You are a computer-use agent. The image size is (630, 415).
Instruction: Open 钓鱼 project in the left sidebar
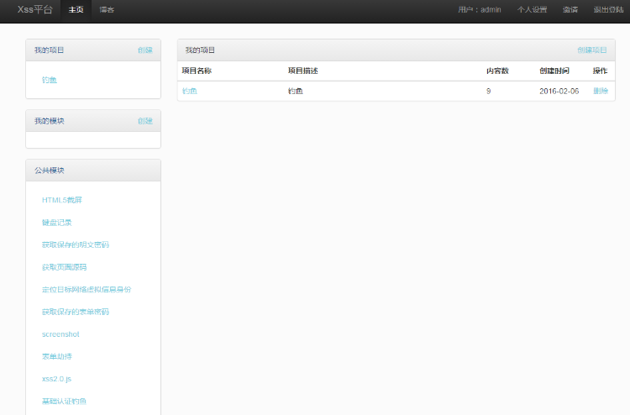click(50, 81)
